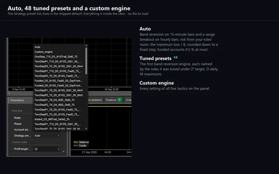279x174 pixels.
Task: Click the parameters panel scroll-down arrow
Action: [63, 152]
